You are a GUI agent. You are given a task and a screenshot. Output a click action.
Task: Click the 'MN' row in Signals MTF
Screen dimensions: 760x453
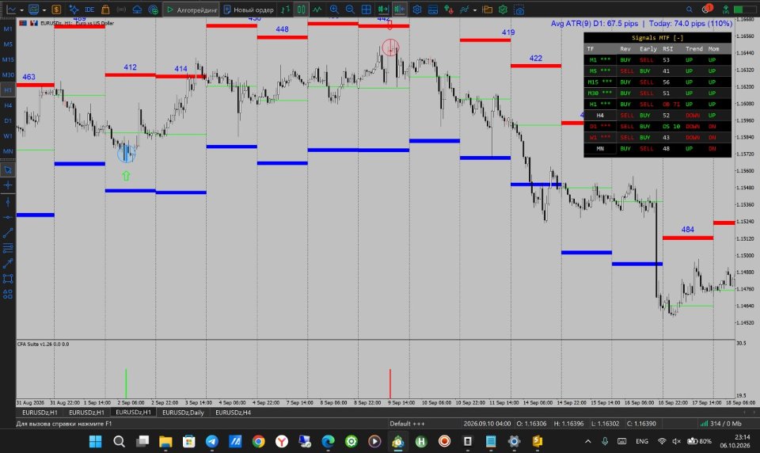click(x=657, y=149)
